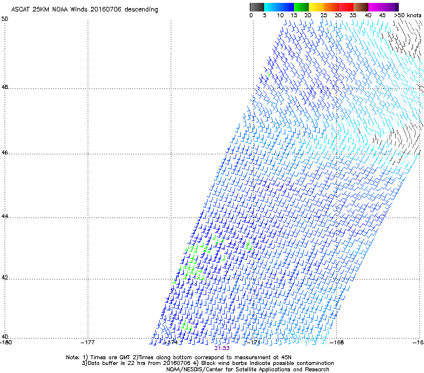The width and height of the screenshot is (424, 373).
Task: Click the lone green wind barb near 48N
Action: click(x=268, y=74)
